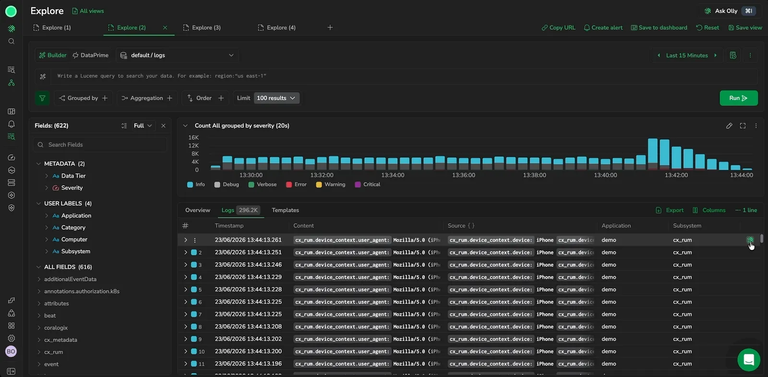Open the chart's three-dot options menu
The image size is (768, 377).
pos(756,126)
